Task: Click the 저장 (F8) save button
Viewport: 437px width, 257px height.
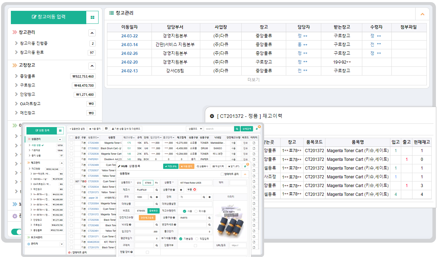Action: (170, 166)
